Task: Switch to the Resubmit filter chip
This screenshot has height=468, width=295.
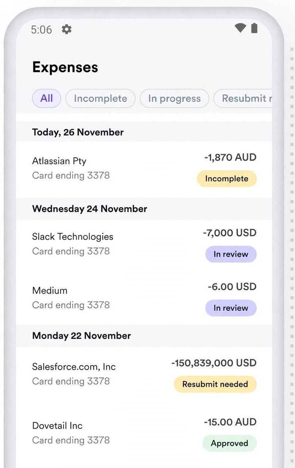Action: click(x=243, y=98)
